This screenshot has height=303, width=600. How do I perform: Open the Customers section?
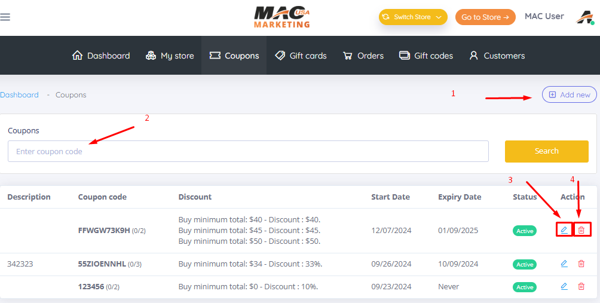coord(497,56)
